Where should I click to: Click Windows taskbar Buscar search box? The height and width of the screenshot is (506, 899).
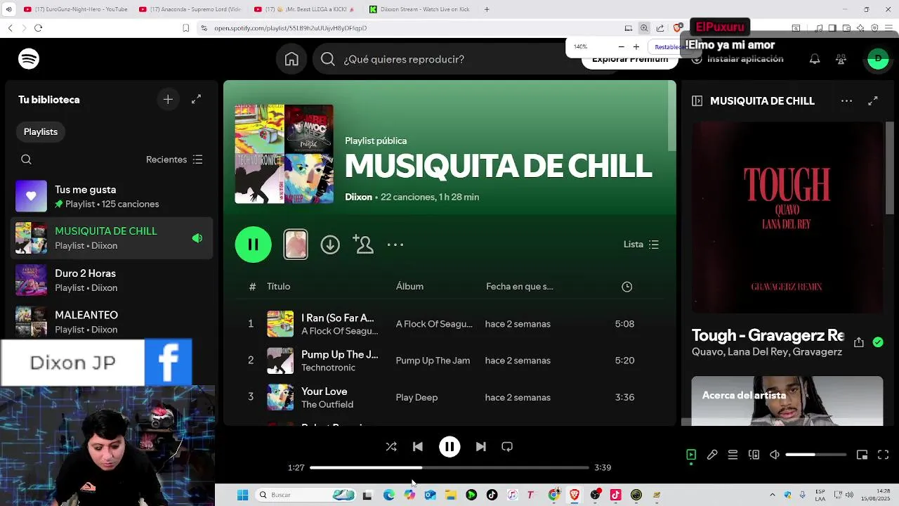306,495
